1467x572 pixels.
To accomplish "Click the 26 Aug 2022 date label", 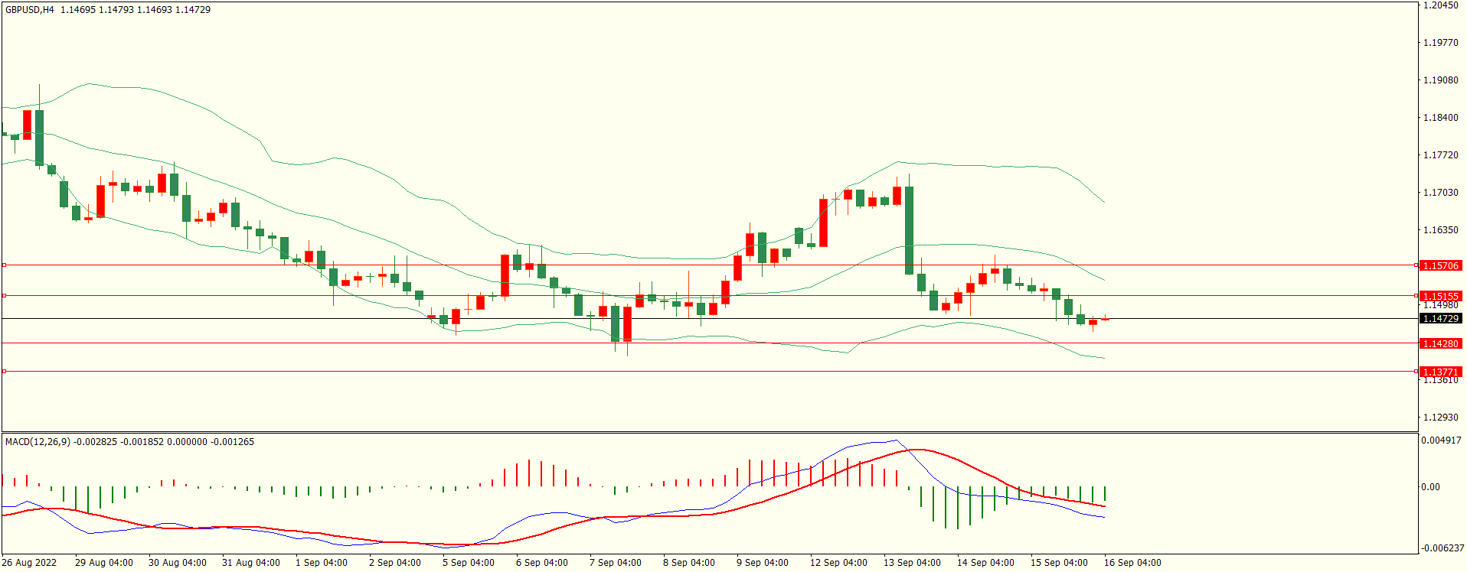I will 29,563.
